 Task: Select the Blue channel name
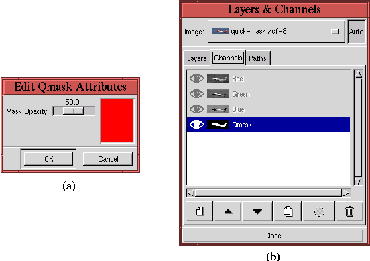239,109
